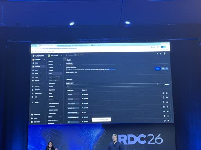Open Home in the left sidebar
Screen dimensions: 201x150
[x=36, y=63]
